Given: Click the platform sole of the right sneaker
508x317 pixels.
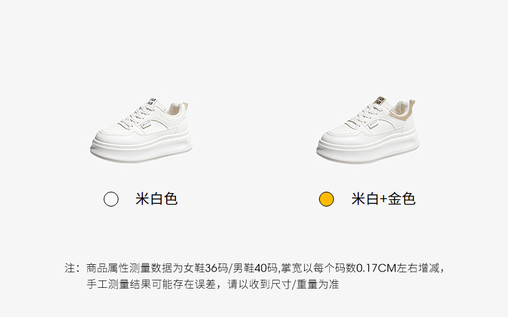Looking at the screenshot, I should click(x=368, y=148).
